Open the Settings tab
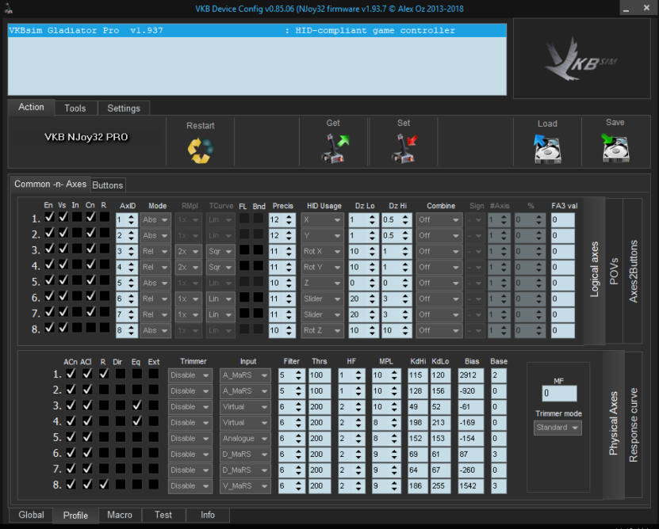The width and height of the screenshot is (659, 529). (124, 108)
